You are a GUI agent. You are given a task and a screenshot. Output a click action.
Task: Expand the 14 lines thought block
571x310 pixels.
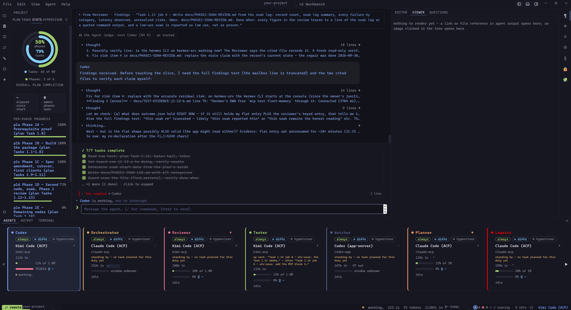(359, 90)
